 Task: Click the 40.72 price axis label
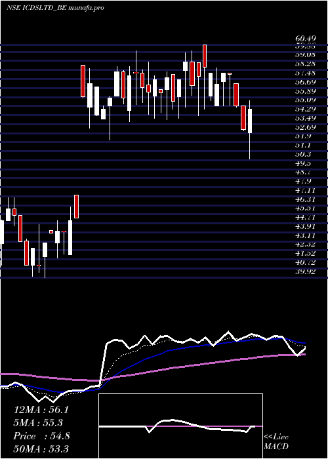tap(305, 263)
